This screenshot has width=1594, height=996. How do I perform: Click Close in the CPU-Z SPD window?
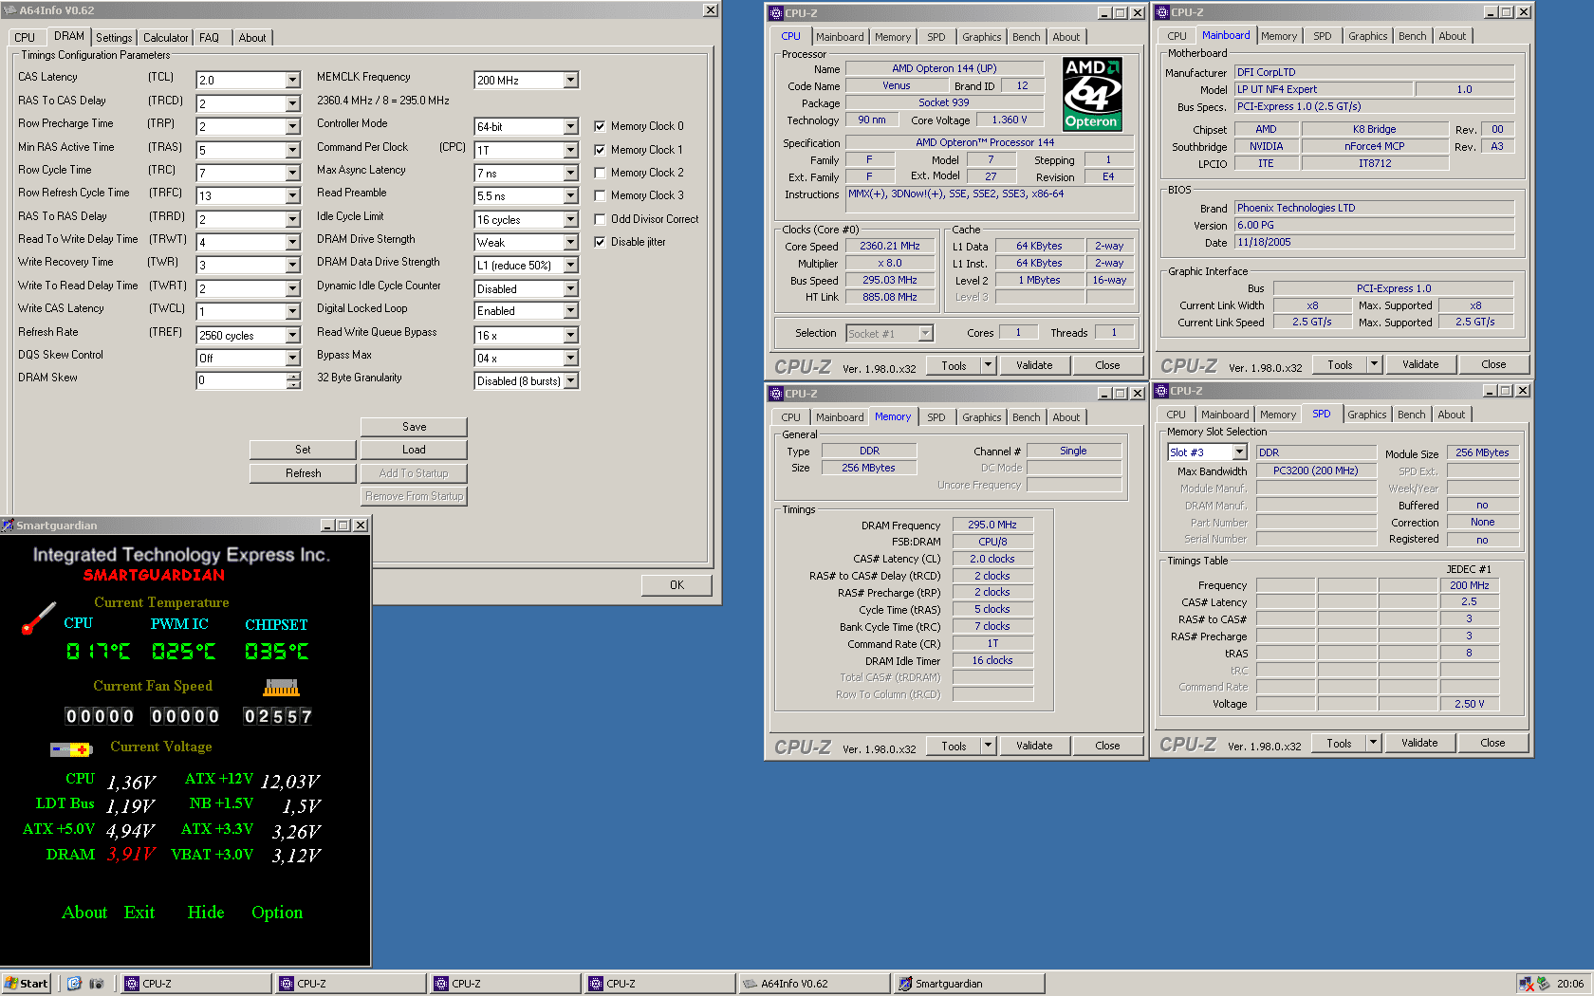click(1492, 743)
